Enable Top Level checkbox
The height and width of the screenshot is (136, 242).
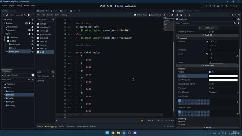point(209,88)
